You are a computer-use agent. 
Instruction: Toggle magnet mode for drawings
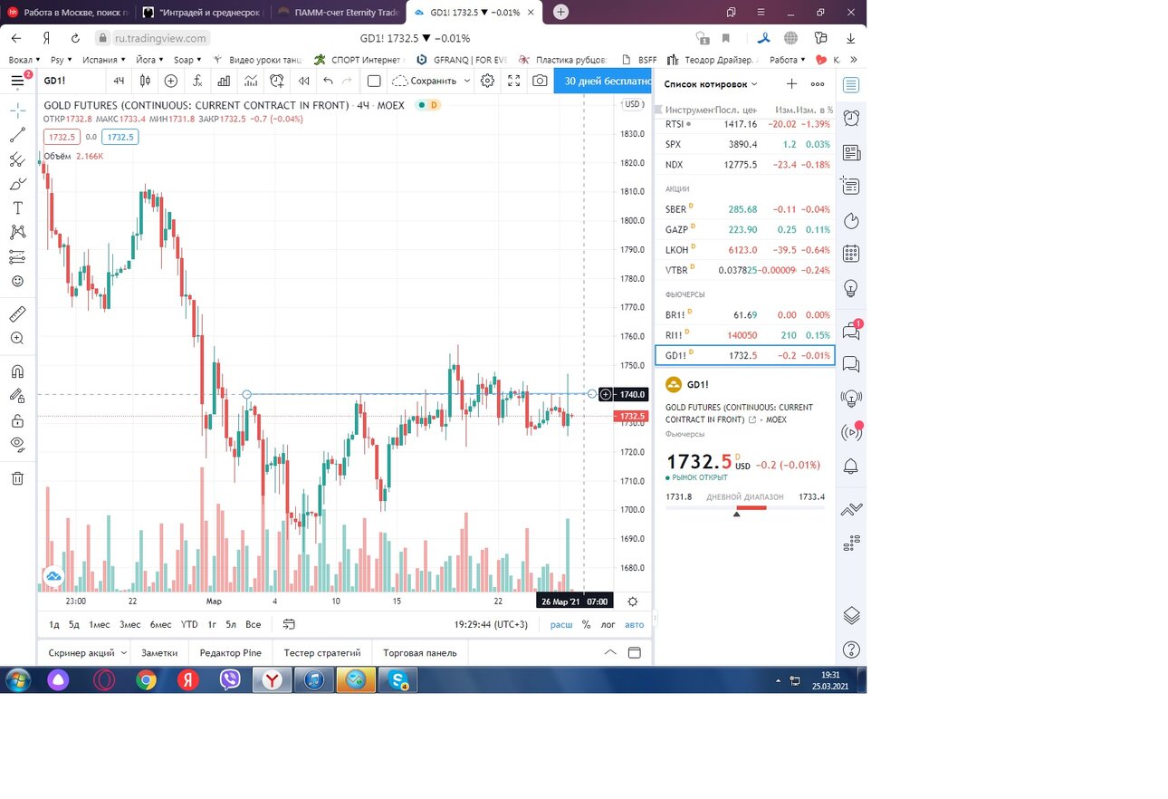(x=17, y=371)
